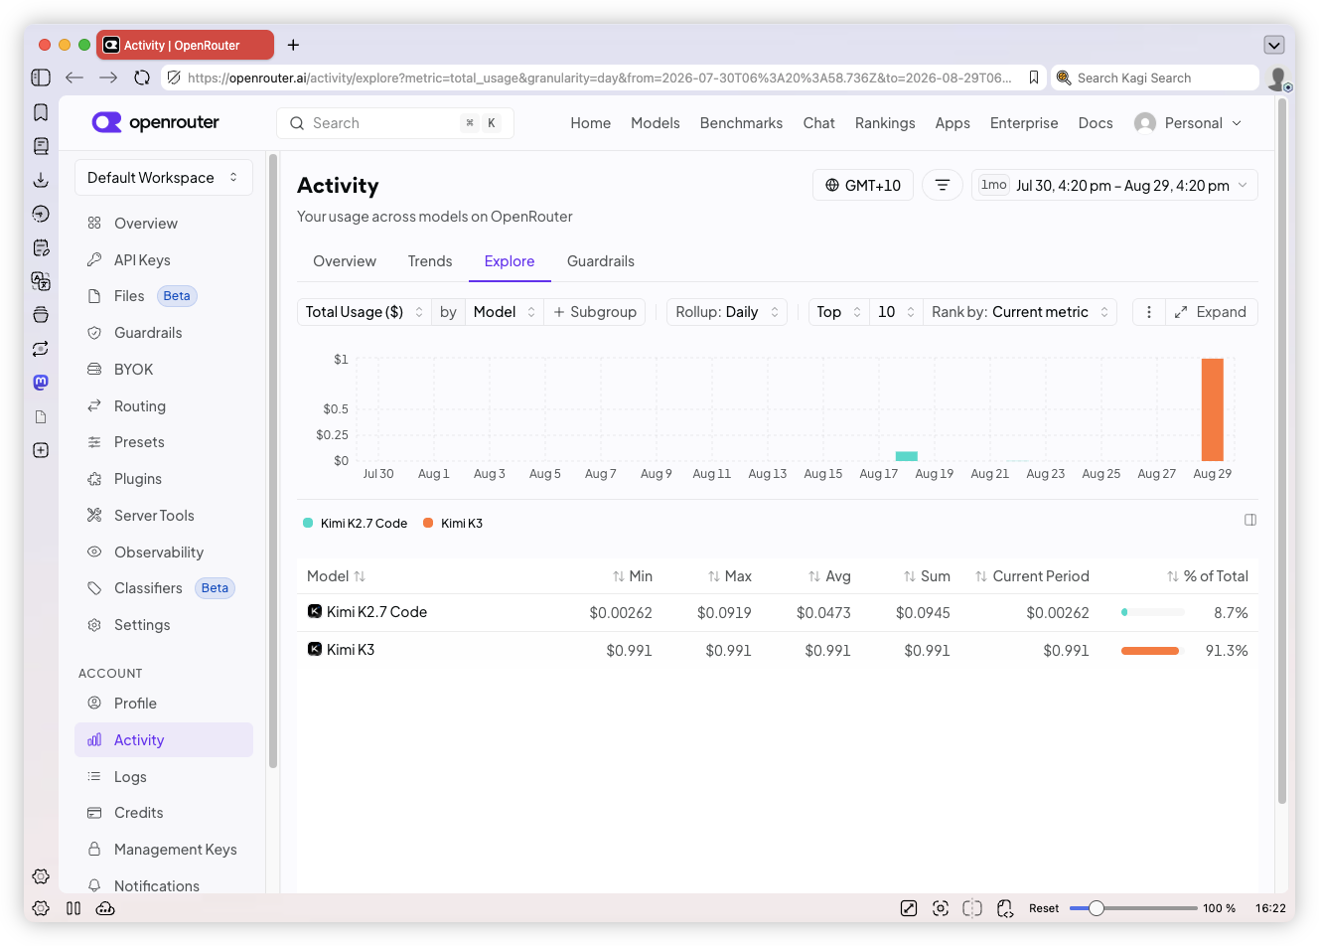Click the user profile avatar in address bar
Screen dimensions: 1319x946
(1279, 78)
